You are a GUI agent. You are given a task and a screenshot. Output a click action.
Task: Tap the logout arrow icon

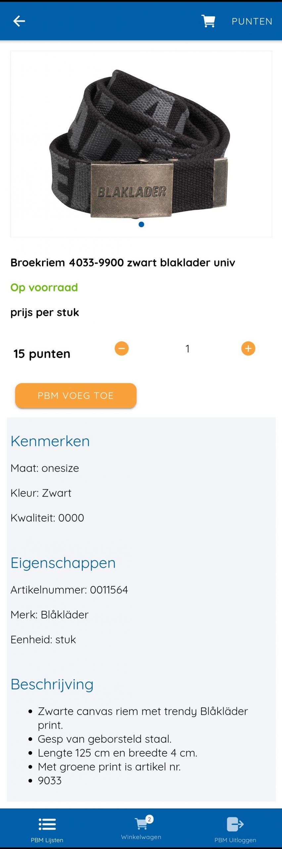click(x=235, y=824)
